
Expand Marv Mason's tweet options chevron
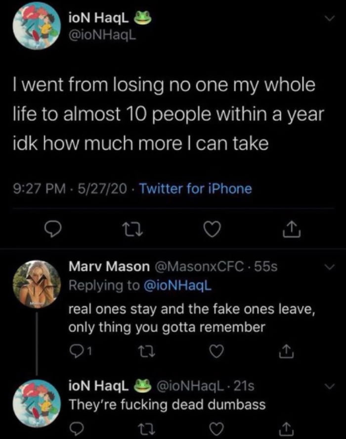tap(329, 265)
